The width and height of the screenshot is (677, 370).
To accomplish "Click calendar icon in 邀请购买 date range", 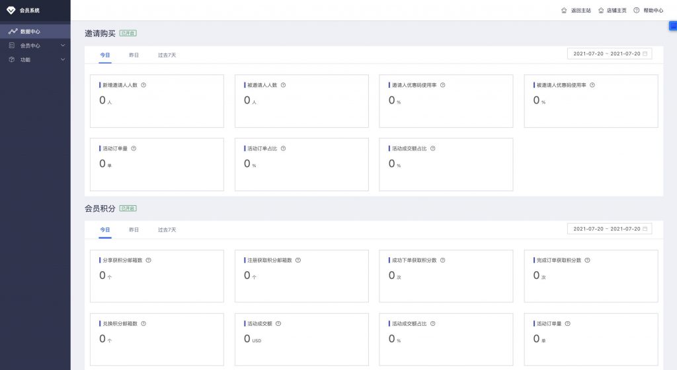I will click(645, 53).
